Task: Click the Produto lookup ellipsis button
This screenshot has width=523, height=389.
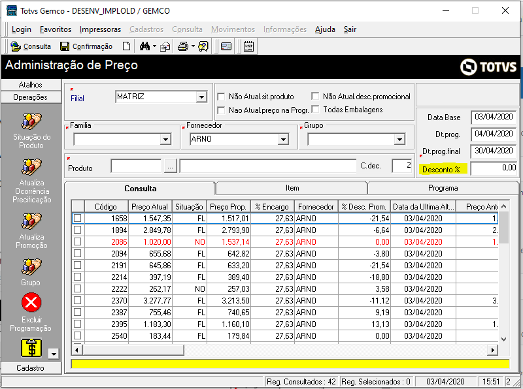Action: tap(170, 166)
